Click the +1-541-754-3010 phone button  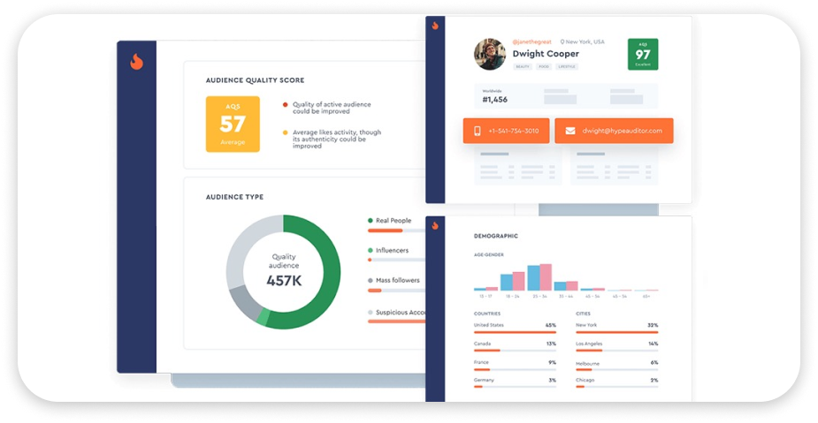pos(506,131)
